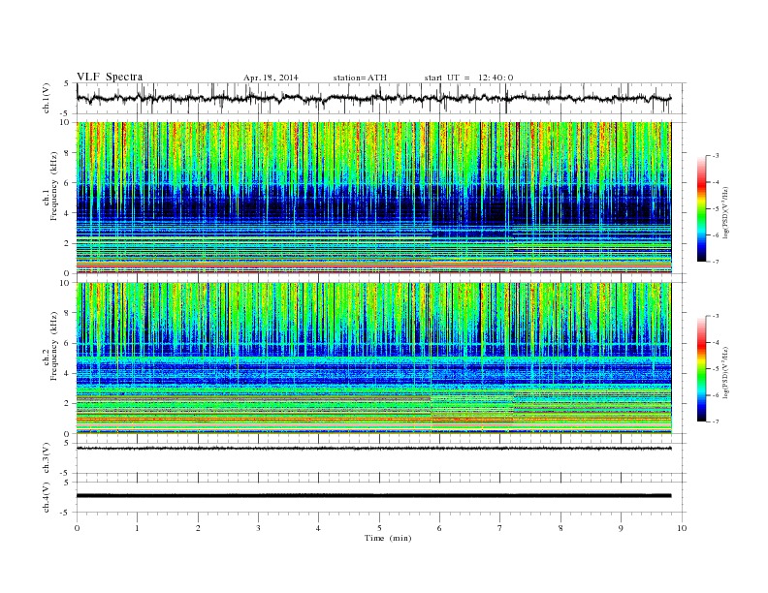The height and width of the screenshot is (593, 768).
Task: Click ch.4 waveform axis "-5" bottom tick
Action: (66, 513)
